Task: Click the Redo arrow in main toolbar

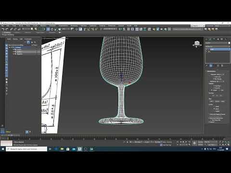Action: tap(7, 29)
